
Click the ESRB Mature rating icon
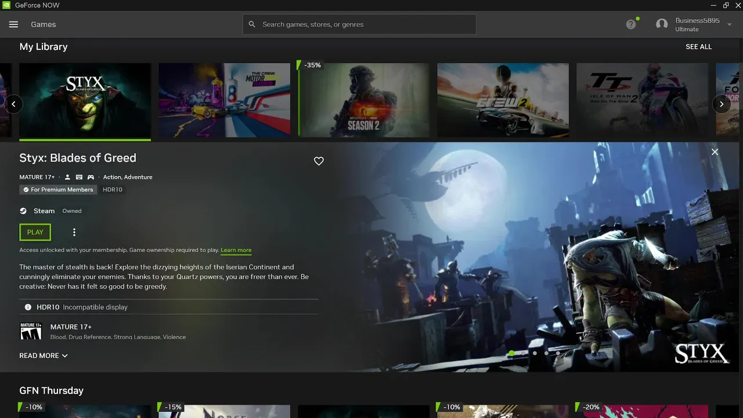[31, 331]
